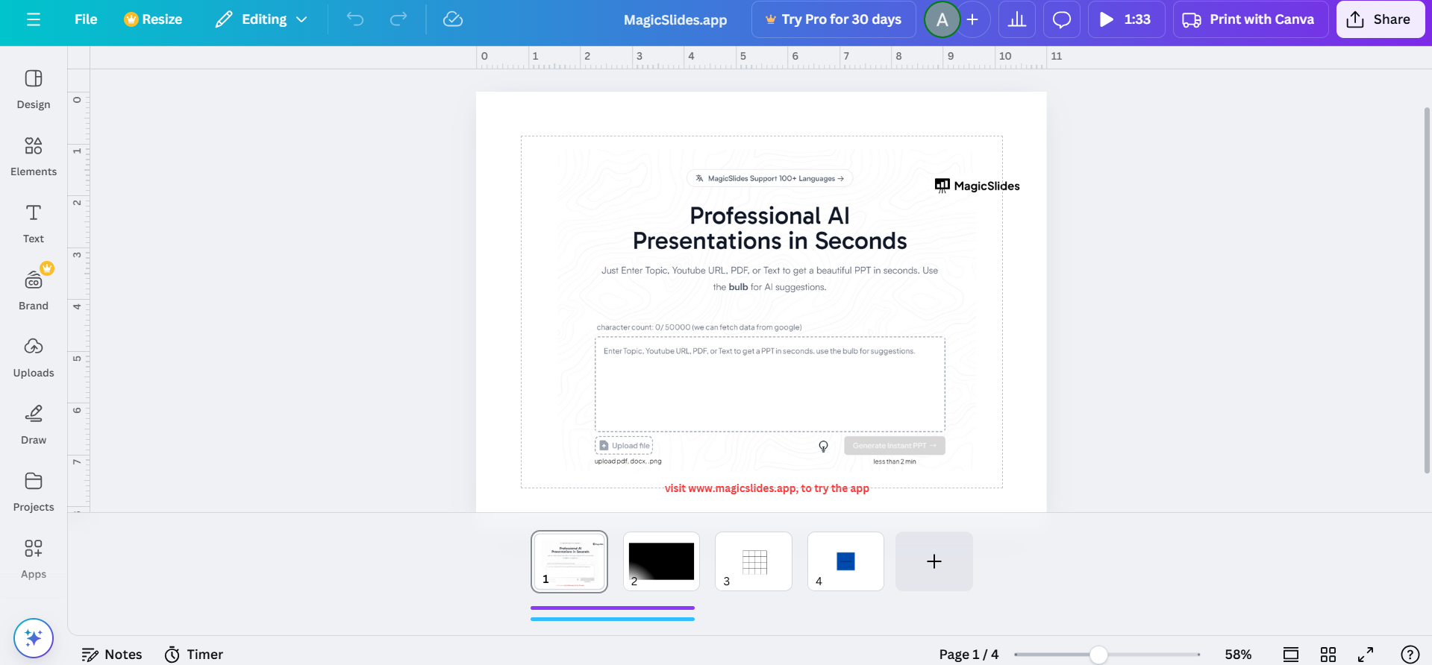
Task: Click the MagicSlides.app document title
Action: (675, 20)
